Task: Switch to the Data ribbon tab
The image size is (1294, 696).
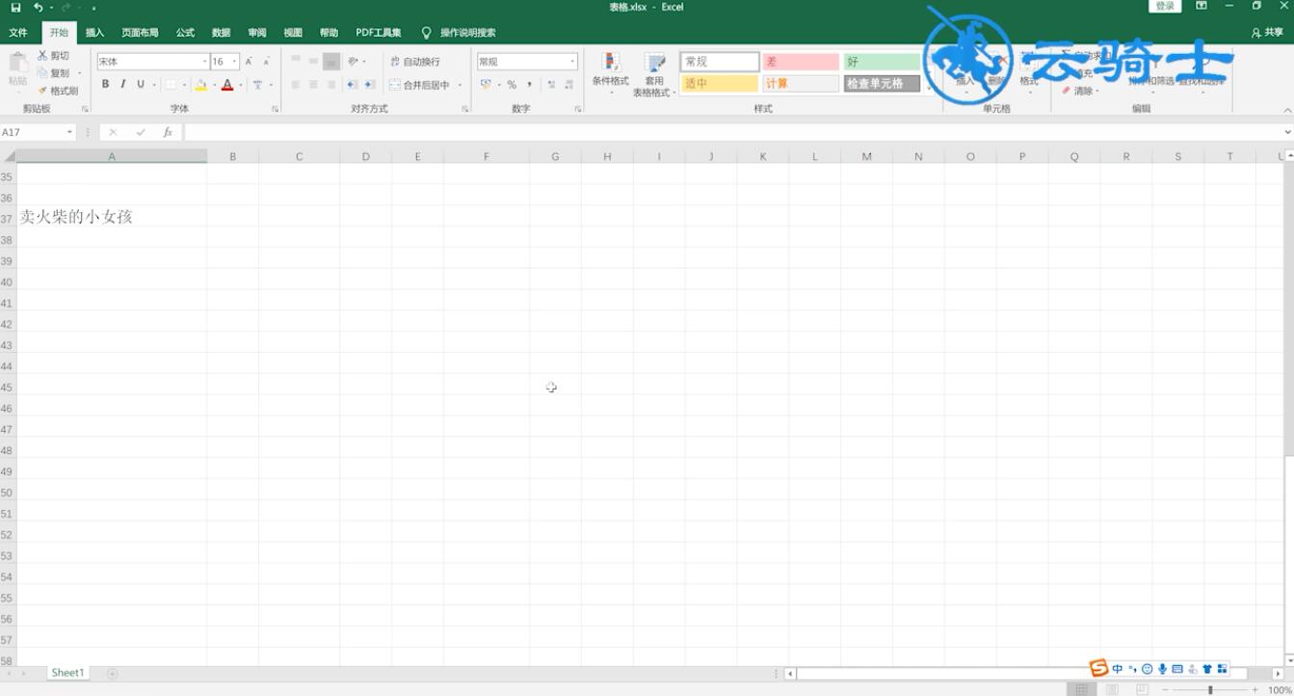Action: coord(221,32)
